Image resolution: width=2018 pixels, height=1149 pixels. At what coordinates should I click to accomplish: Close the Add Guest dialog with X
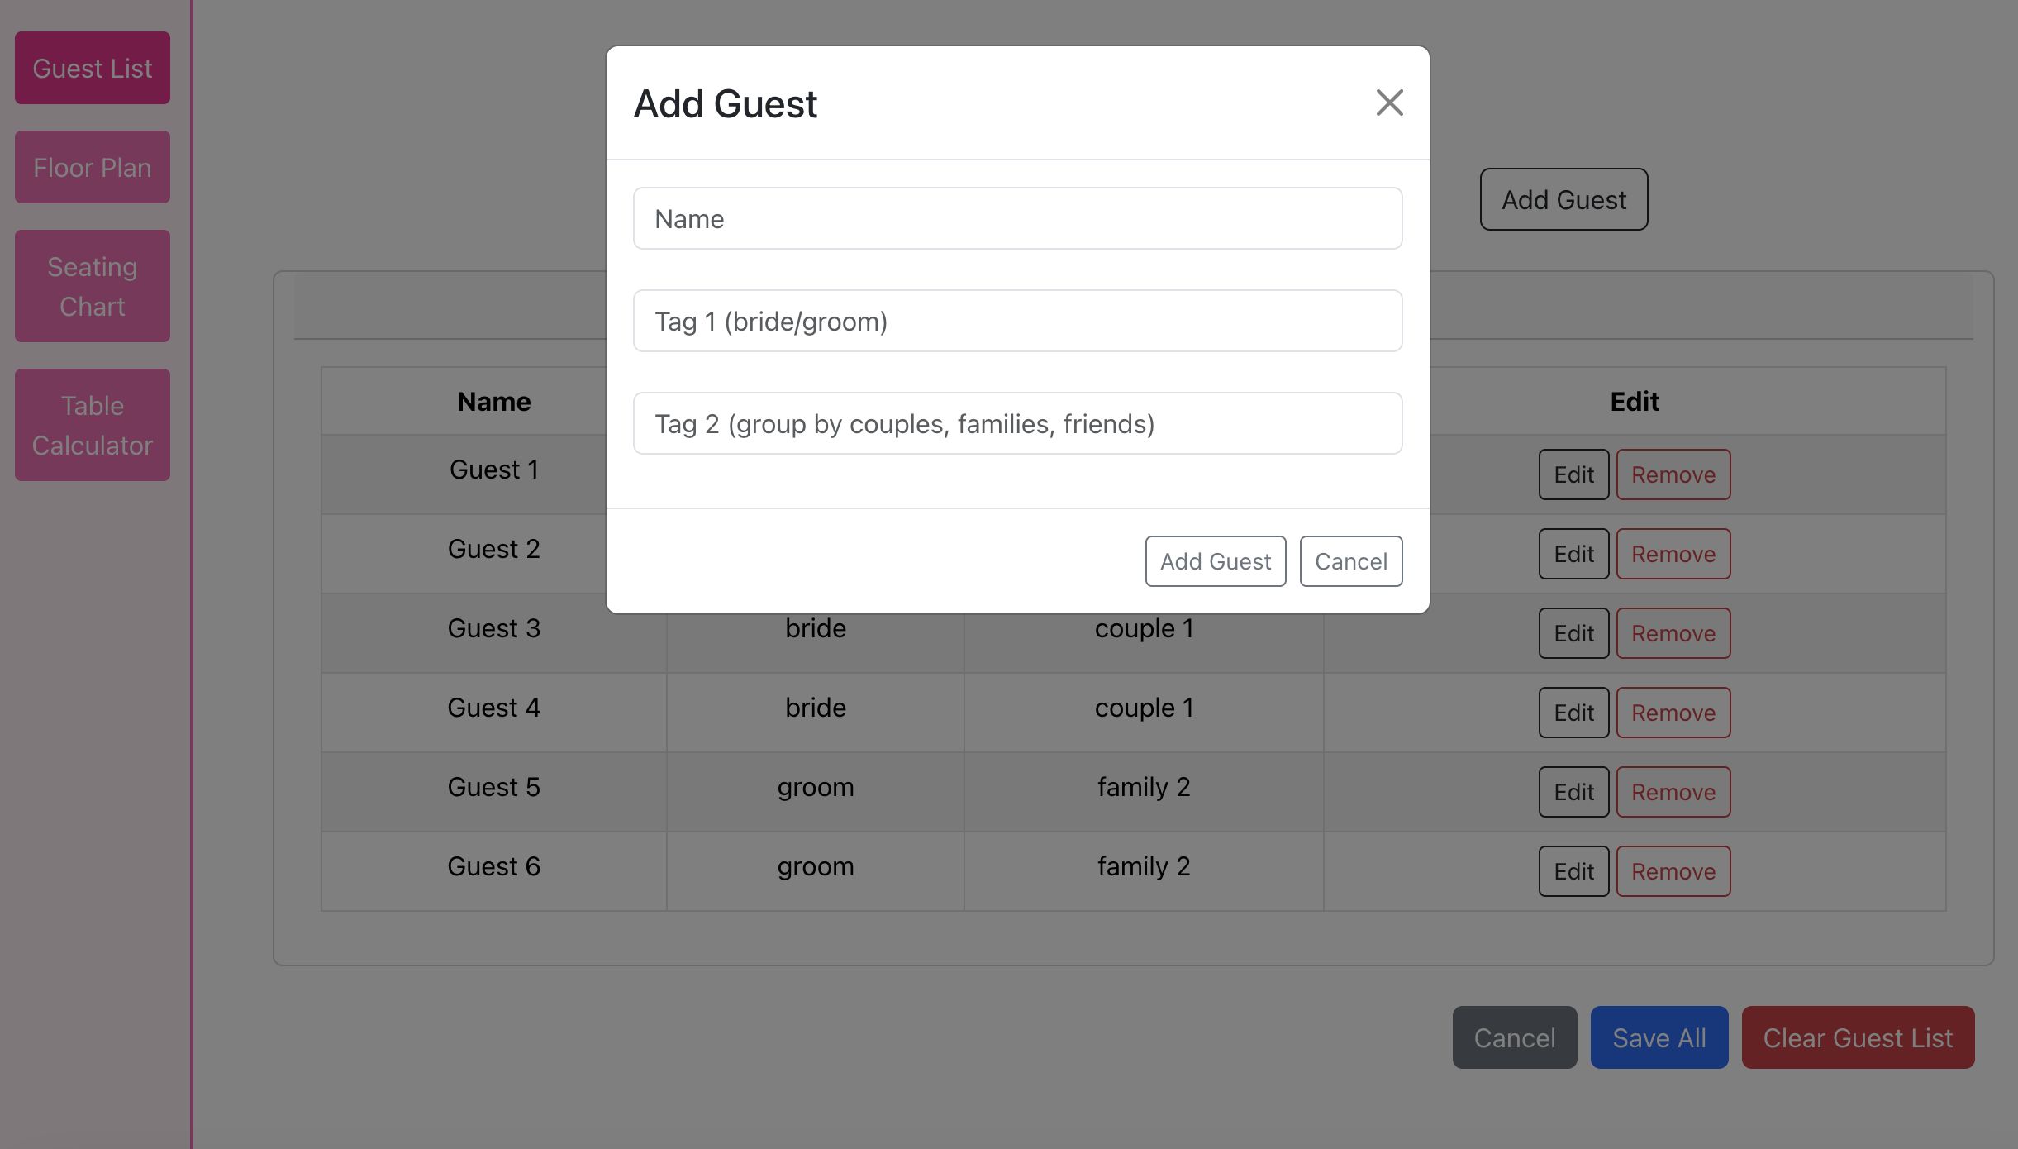click(x=1389, y=103)
